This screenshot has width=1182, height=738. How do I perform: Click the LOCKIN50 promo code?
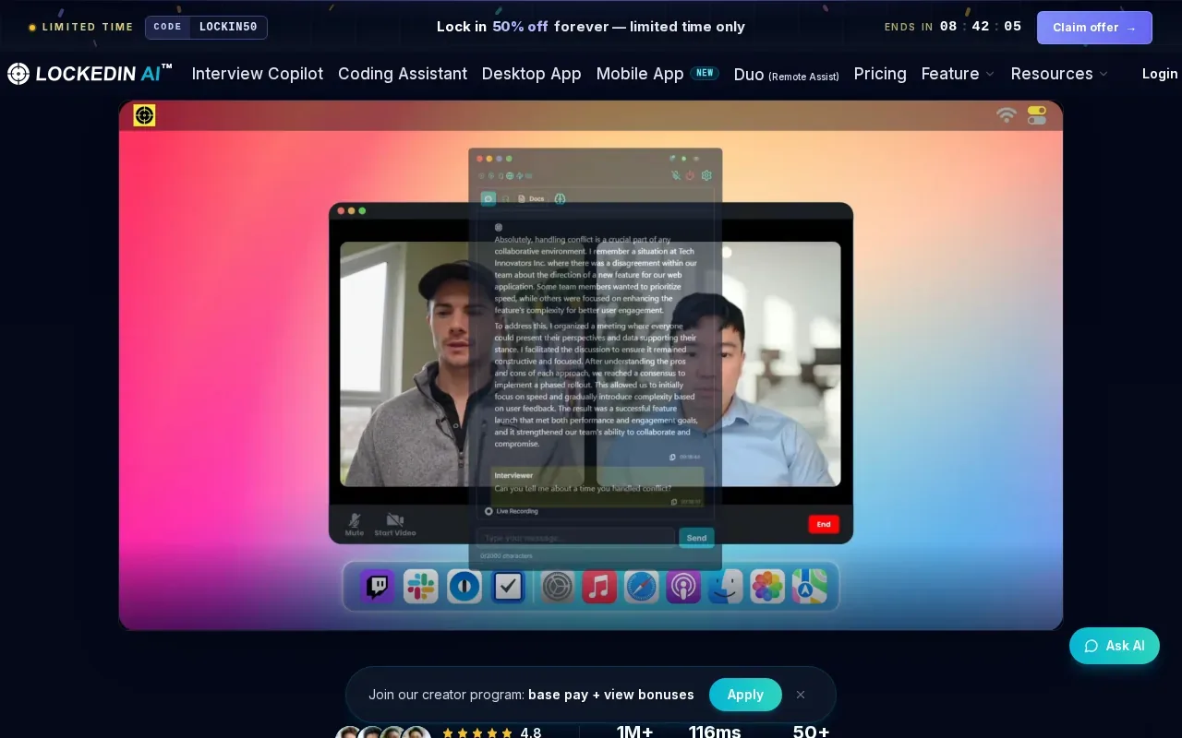click(x=228, y=28)
